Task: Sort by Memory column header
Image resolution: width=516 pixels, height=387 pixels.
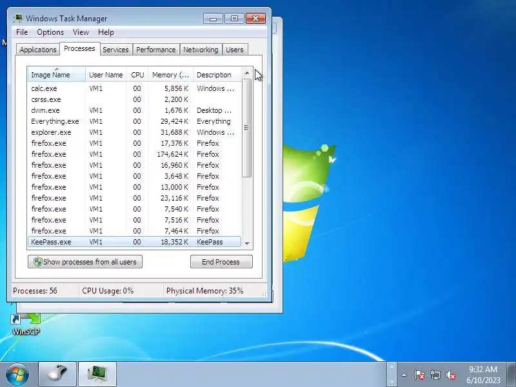Action: [170, 75]
